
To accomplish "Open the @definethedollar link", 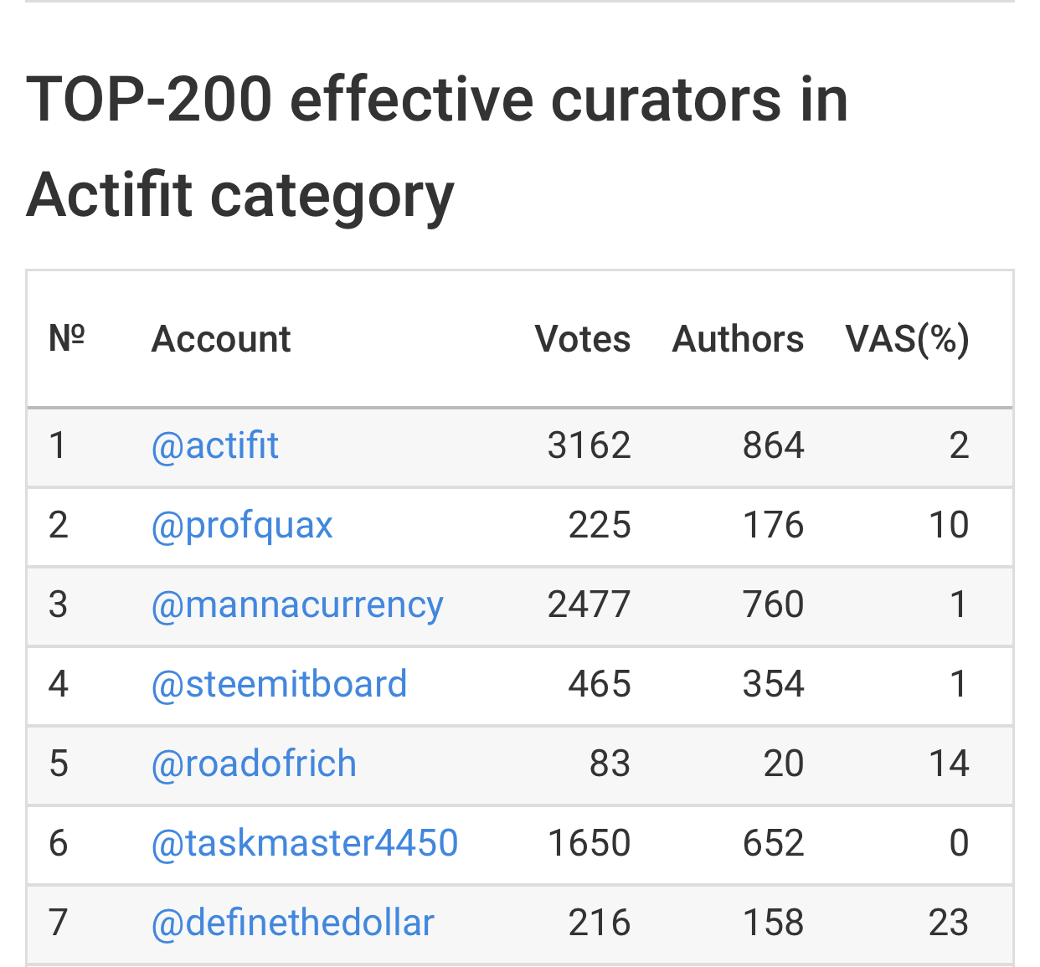I will click(x=293, y=923).
